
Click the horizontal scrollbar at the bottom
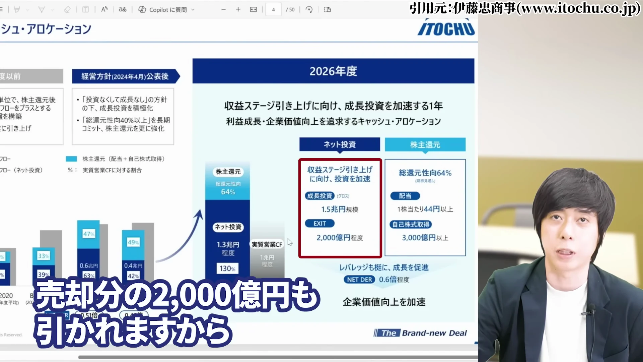tap(278, 357)
